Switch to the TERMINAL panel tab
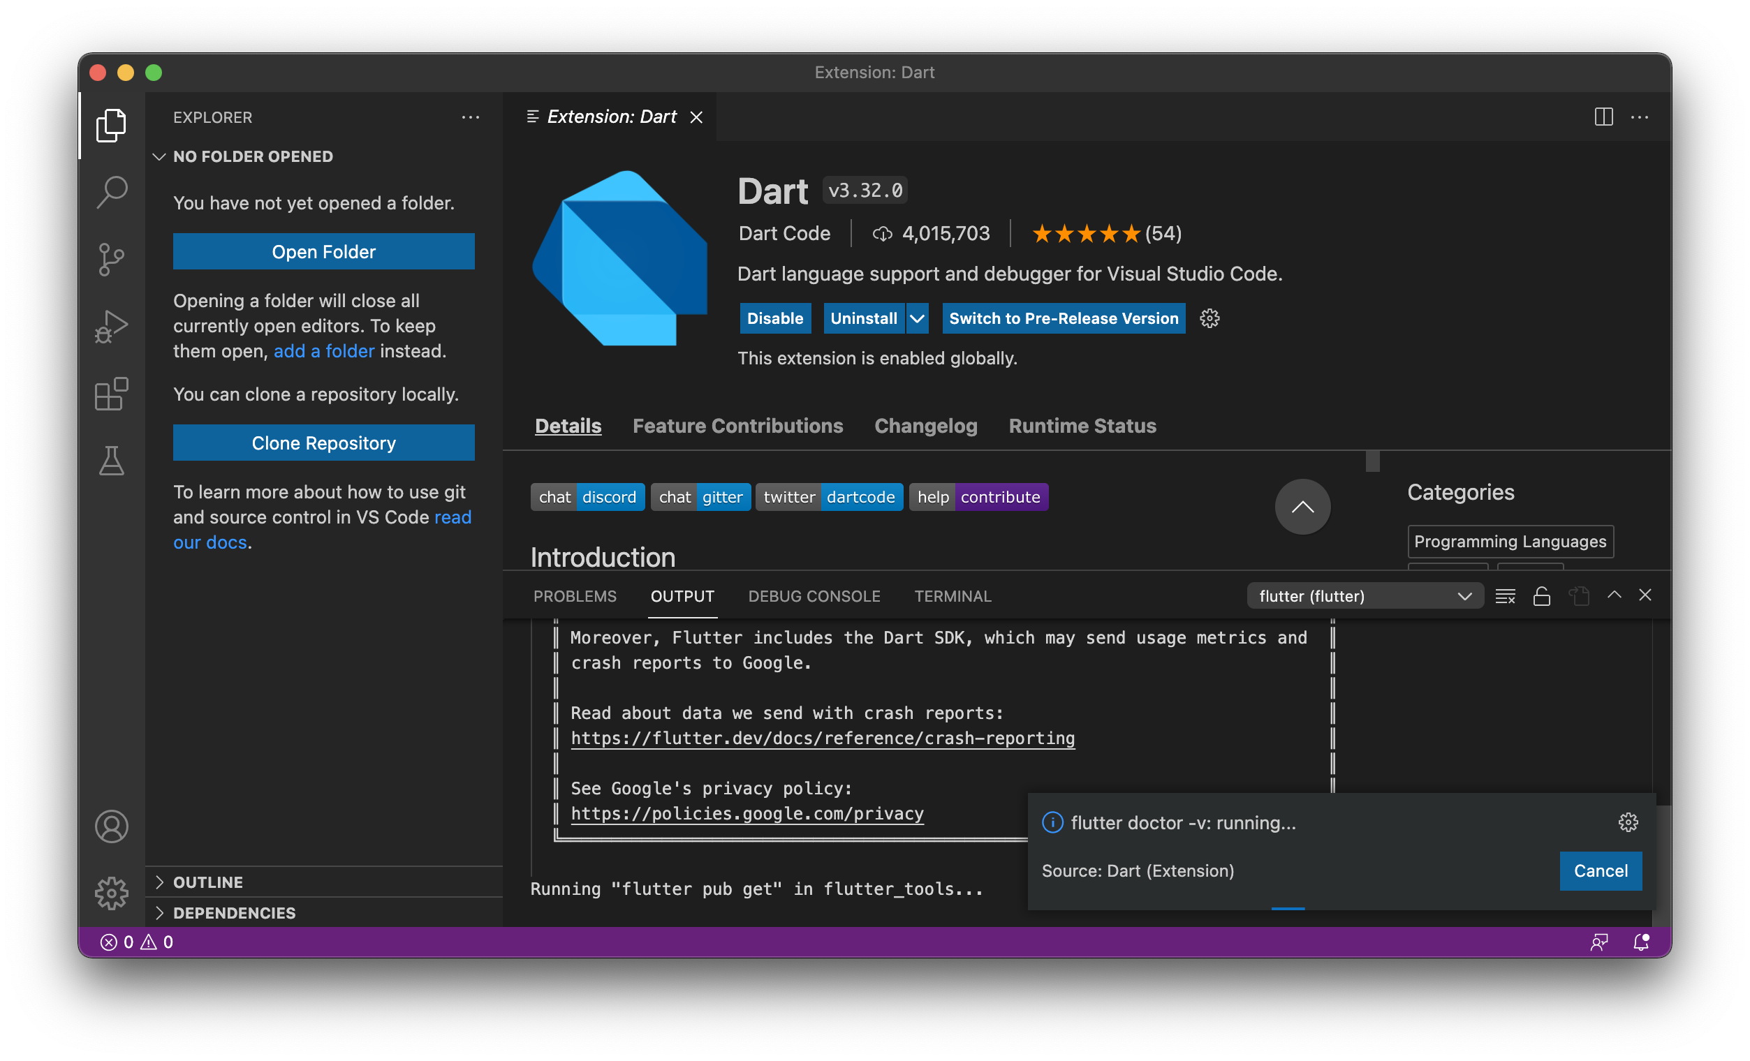The height and width of the screenshot is (1061, 1750). pos(953,596)
